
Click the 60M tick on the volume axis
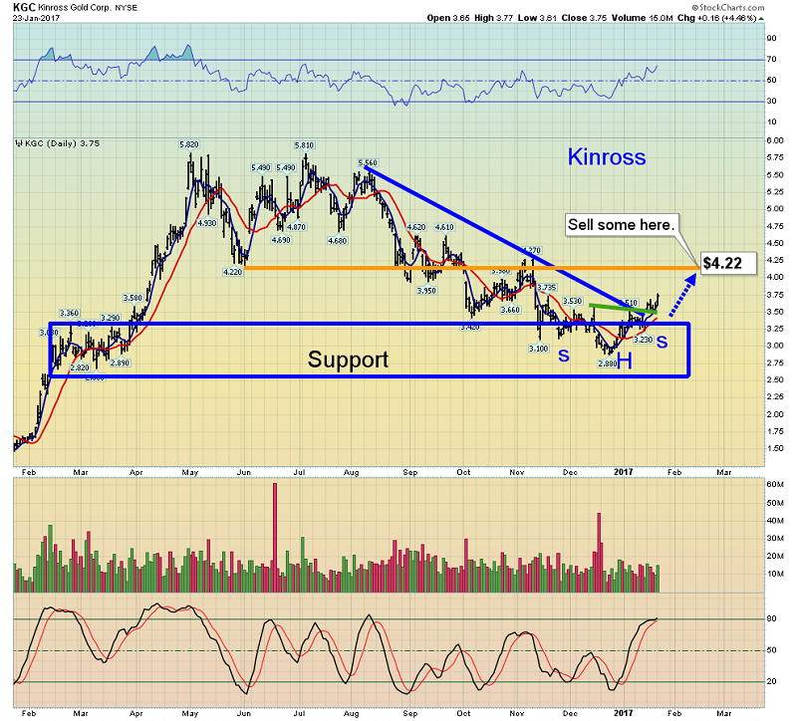tap(775, 484)
